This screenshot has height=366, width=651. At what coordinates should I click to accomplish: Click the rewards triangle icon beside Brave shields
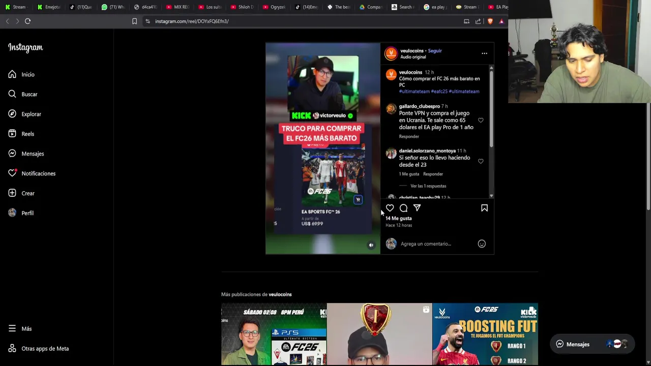coord(501,21)
